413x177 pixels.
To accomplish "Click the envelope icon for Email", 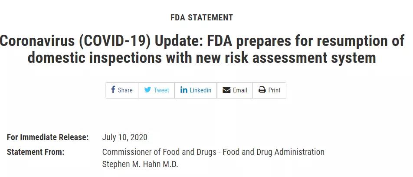I will coord(226,90).
